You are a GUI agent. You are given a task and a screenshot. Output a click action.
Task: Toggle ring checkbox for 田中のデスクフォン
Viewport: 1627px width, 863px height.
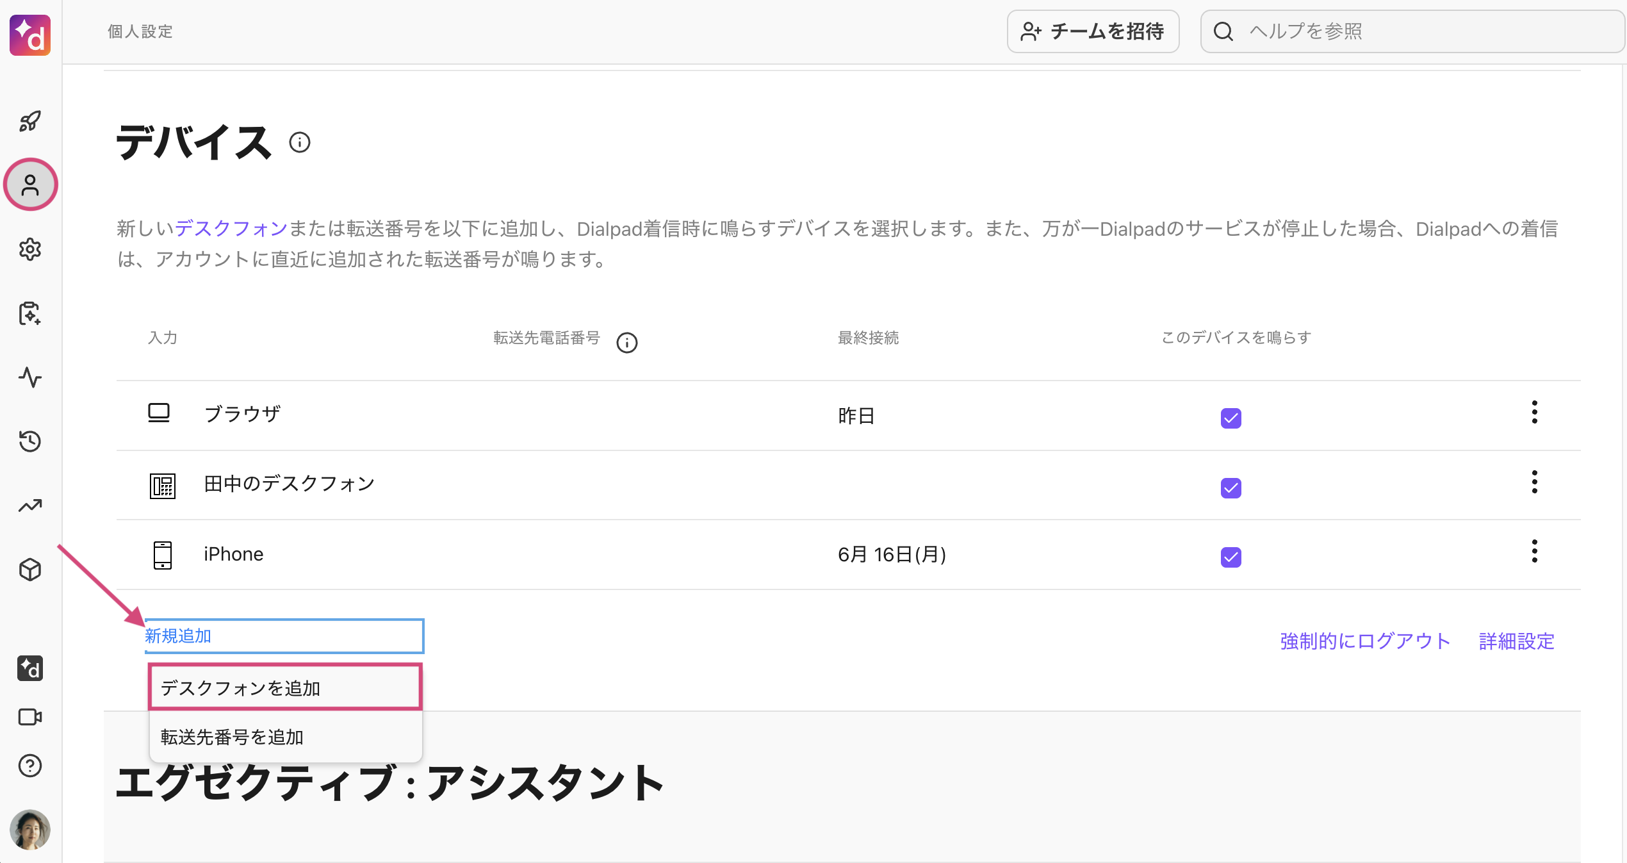tap(1230, 488)
